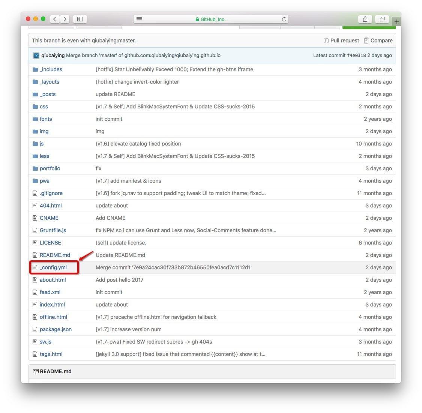
Task: Click qiubaiying committer avatar icon
Action: point(36,56)
